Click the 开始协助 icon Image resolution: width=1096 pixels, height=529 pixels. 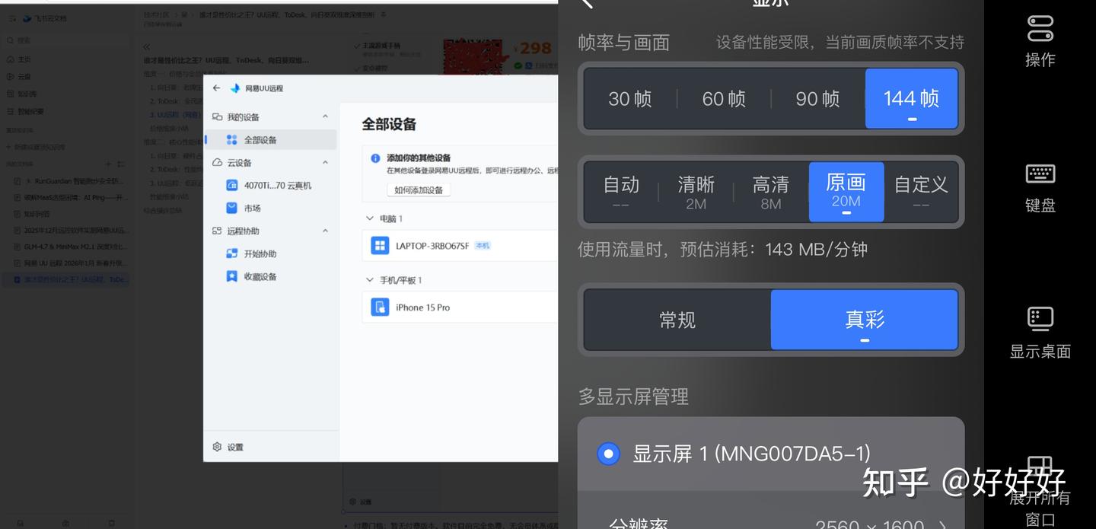232,253
